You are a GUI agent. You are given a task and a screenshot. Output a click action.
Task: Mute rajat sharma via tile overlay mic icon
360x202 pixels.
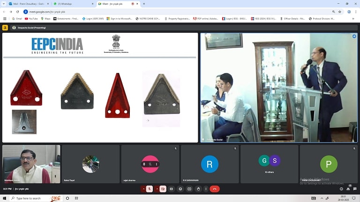150,164
